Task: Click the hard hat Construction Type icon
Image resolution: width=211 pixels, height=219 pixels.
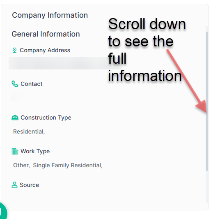Action: [x=15, y=118]
